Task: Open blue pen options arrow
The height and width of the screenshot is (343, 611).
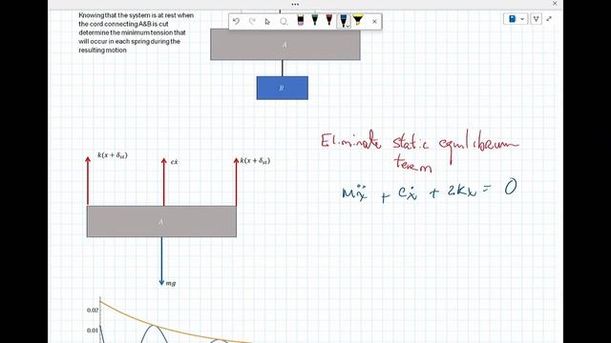Action: [348, 26]
